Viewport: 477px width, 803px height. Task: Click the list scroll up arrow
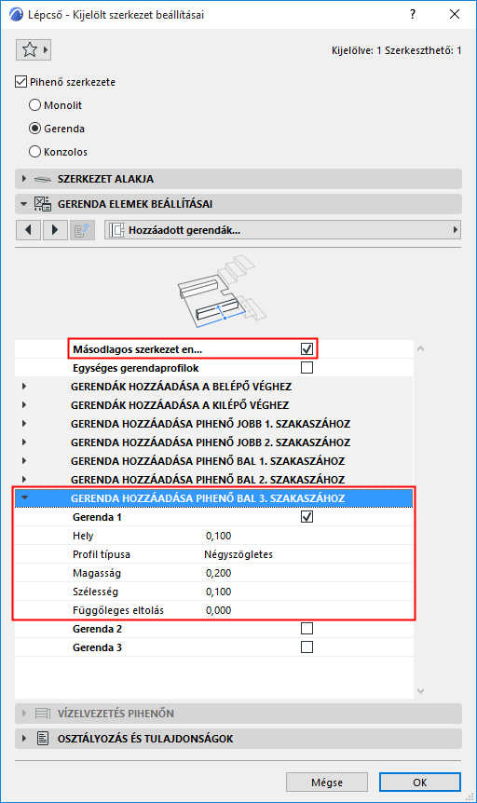pyautogui.click(x=421, y=348)
